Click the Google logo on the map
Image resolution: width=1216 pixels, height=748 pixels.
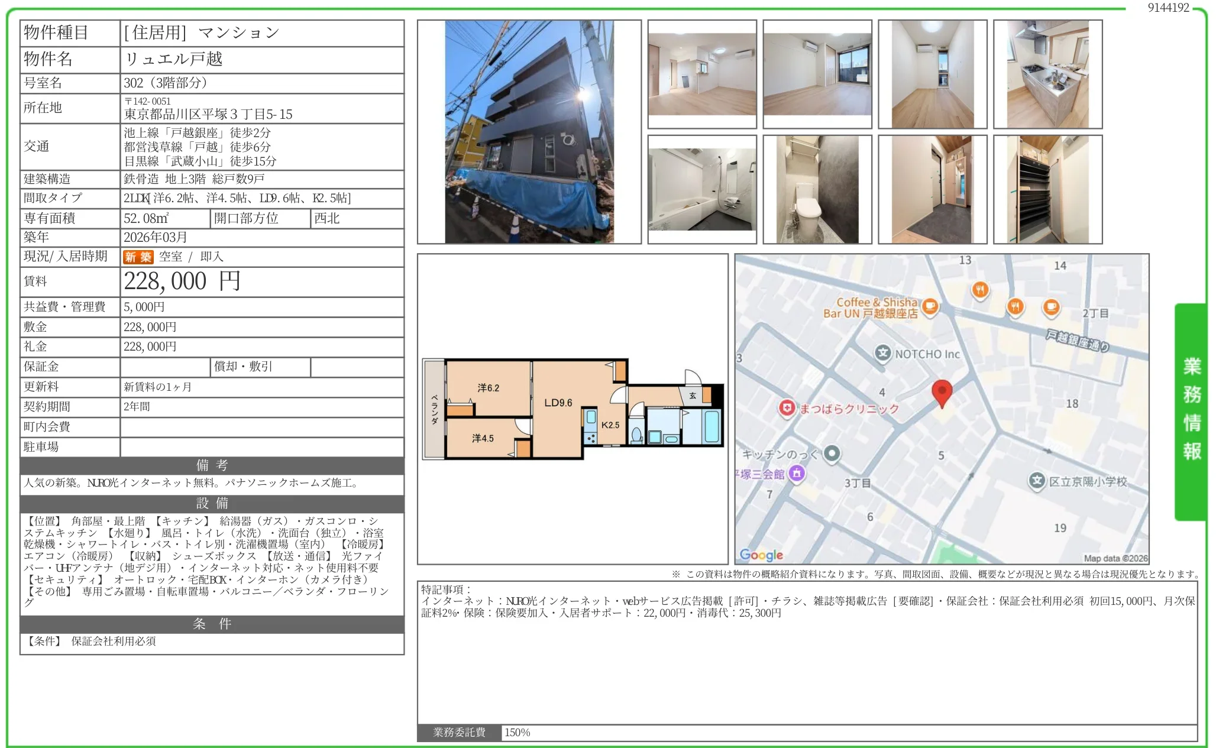tap(761, 555)
